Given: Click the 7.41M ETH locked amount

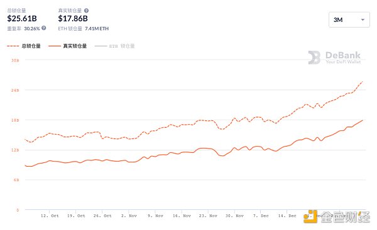Looking at the screenshot, I should click(97, 29).
